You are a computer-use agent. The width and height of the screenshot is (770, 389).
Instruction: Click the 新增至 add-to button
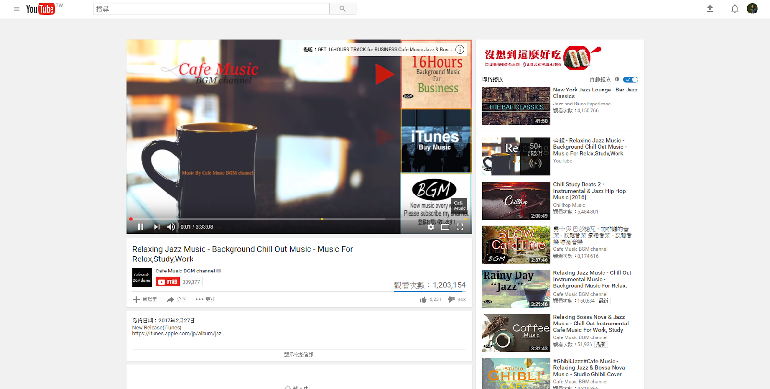coord(145,299)
